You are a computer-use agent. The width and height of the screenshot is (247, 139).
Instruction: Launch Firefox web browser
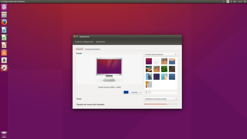(4, 22)
